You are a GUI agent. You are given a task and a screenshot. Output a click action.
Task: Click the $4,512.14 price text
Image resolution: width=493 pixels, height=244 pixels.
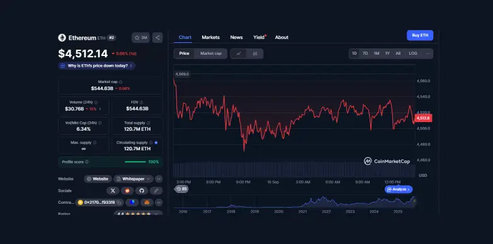(83, 53)
